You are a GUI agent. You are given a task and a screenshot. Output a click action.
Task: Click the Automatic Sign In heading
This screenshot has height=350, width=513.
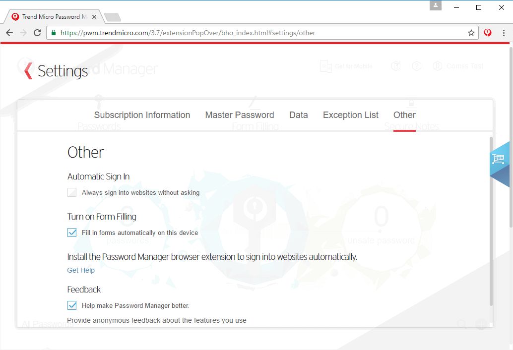[x=98, y=176]
